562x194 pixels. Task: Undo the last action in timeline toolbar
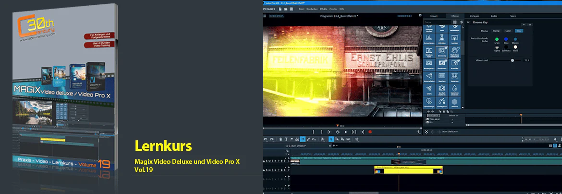pyautogui.click(x=265, y=139)
